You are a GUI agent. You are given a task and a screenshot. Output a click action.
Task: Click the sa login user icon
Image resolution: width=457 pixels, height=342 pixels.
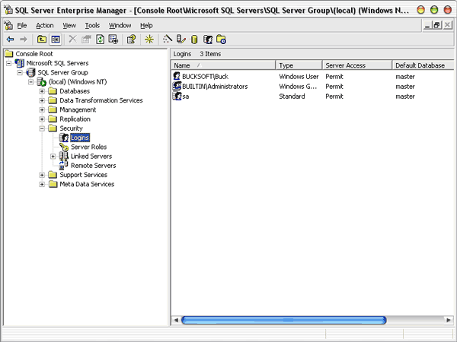(x=177, y=96)
